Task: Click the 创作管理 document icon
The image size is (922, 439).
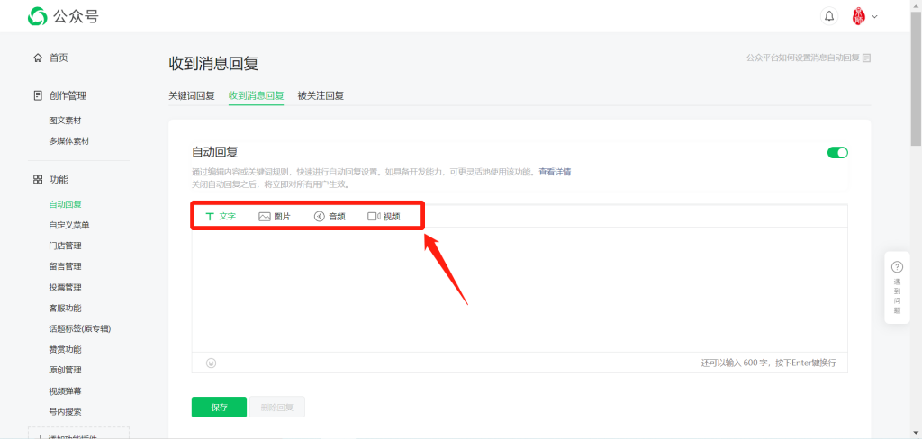Action: pos(38,95)
